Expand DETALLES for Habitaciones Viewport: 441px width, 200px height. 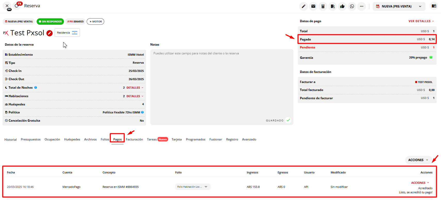[135, 96]
